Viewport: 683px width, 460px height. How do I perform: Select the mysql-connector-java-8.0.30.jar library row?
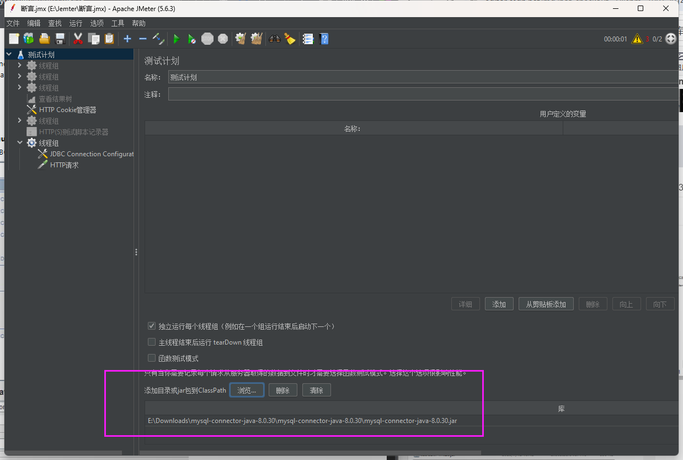point(412,421)
